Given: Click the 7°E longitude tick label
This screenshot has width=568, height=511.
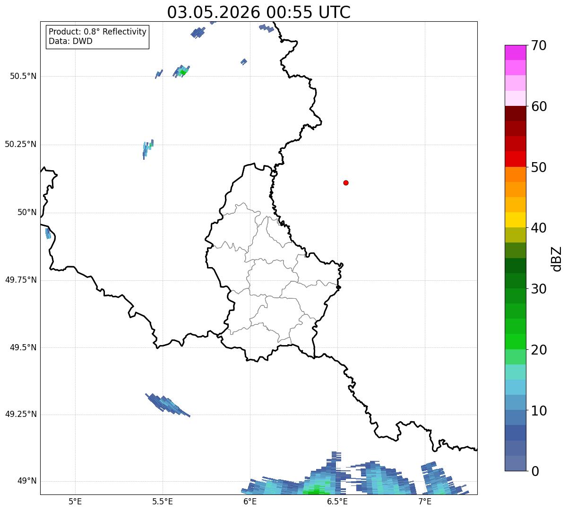Looking at the screenshot, I should [425, 501].
